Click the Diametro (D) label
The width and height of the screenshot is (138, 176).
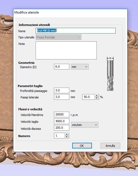click(x=28, y=67)
